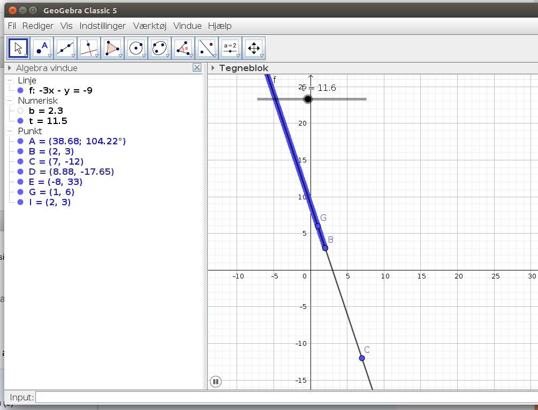Screen dimensions: 538x410
Task: Open the Vindue menu
Action: click(187, 26)
